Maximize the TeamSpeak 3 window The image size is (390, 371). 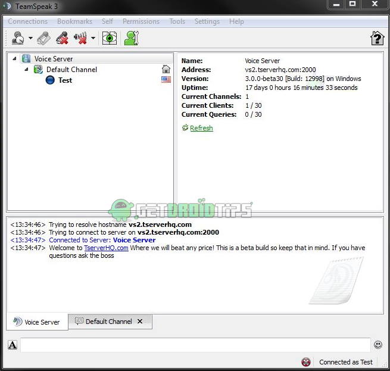(352, 4)
